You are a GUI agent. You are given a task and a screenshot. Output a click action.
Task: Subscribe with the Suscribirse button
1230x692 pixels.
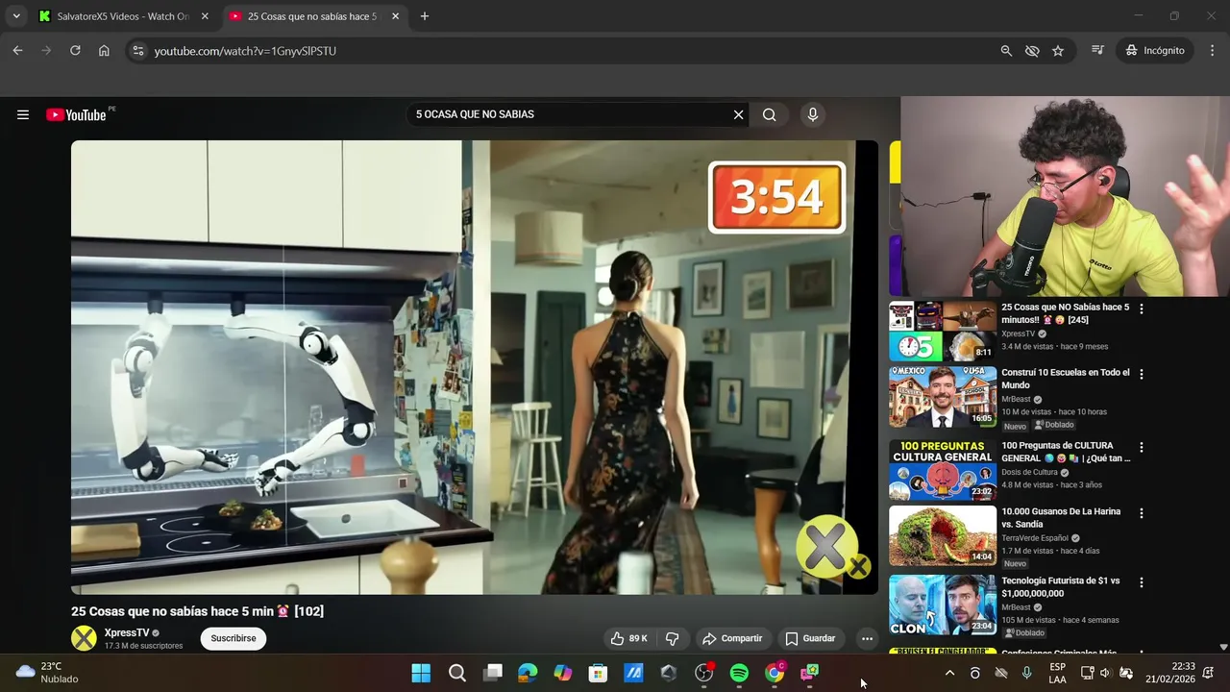(234, 638)
